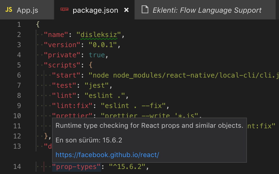
Task: Click the "Runtime type checking" tooltip description
Action: [x=149, y=125]
